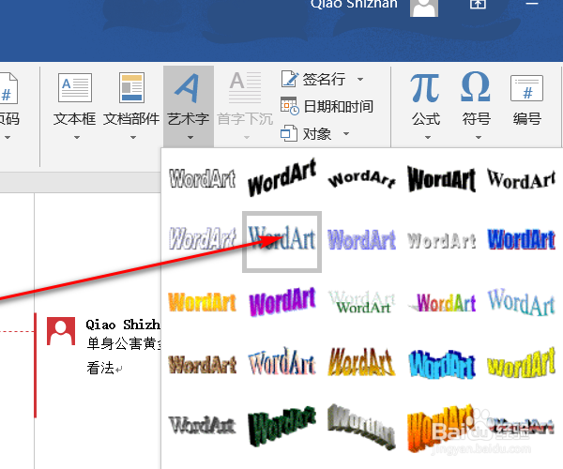Click the Qiao Shizh comment author name

click(123, 325)
